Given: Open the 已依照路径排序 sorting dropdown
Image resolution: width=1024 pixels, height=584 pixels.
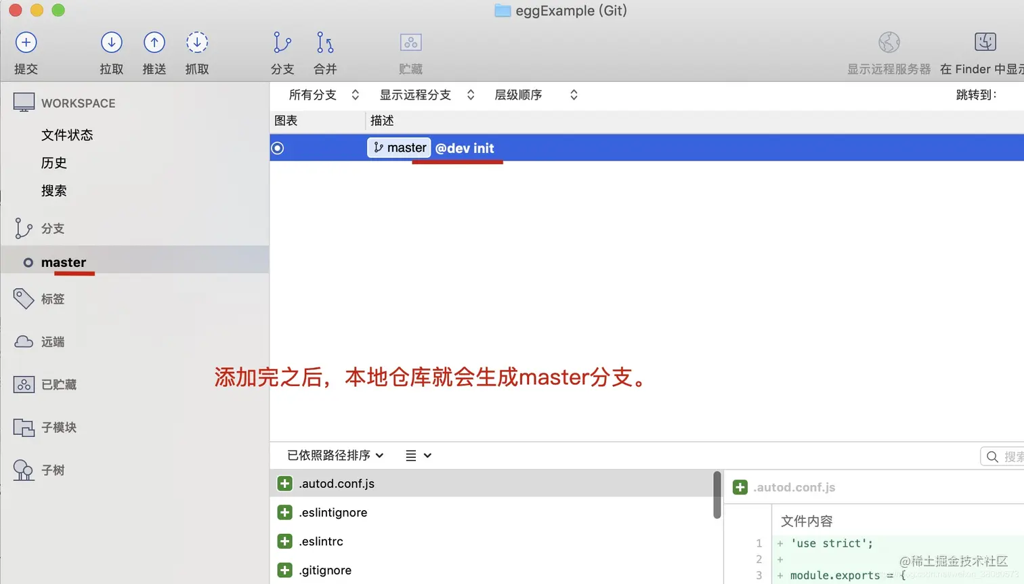Looking at the screenshot, I should coord(333,455).
